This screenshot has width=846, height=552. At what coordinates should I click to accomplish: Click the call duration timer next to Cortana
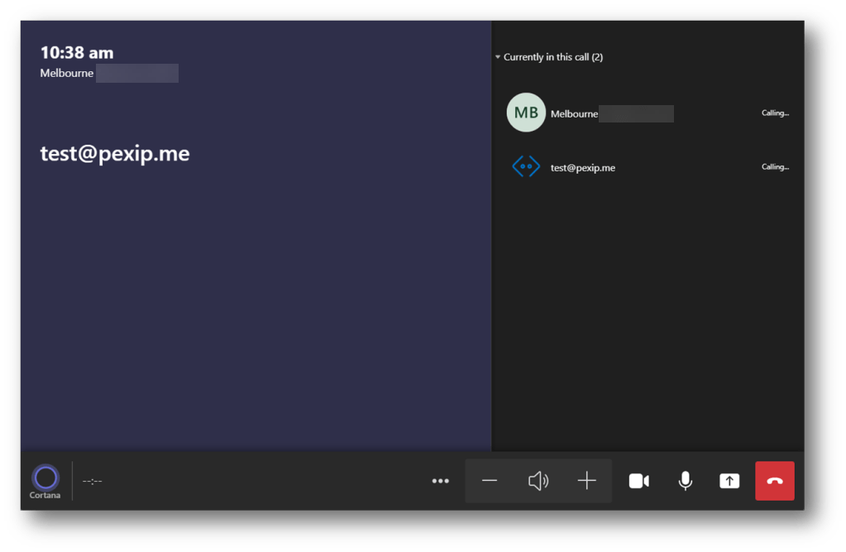(92, 482)
